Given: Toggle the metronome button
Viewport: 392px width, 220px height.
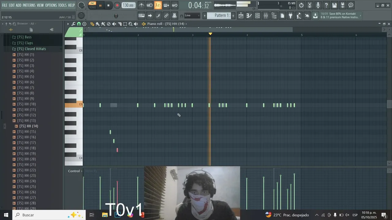Looking at the screenshot, I should (x=141, y=5).
